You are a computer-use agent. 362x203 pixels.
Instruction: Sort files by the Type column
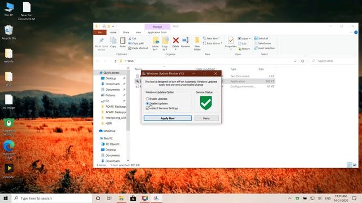coord(233,69)
